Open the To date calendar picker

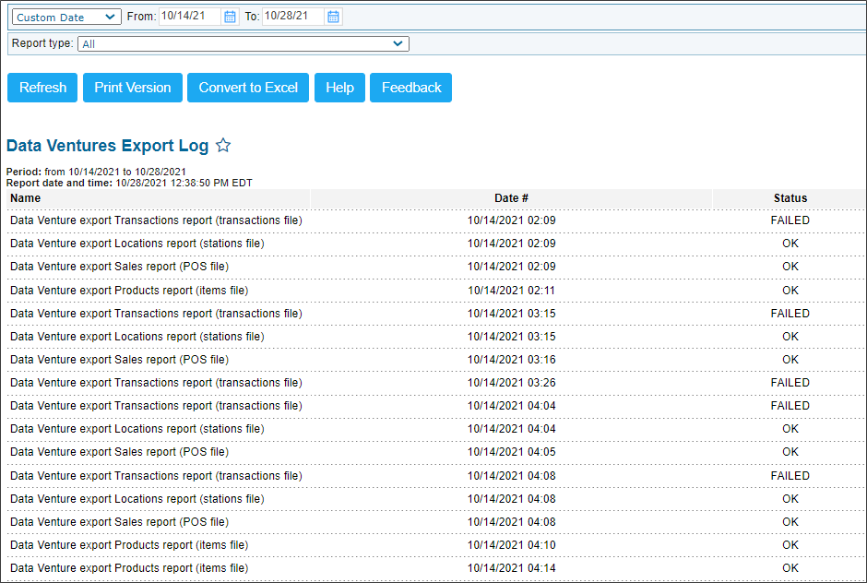pyautogui.click(x=333, y=16)
